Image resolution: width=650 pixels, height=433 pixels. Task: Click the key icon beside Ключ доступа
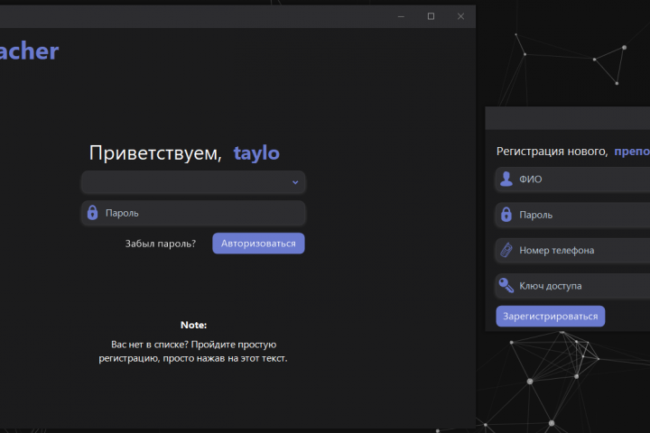506,285
